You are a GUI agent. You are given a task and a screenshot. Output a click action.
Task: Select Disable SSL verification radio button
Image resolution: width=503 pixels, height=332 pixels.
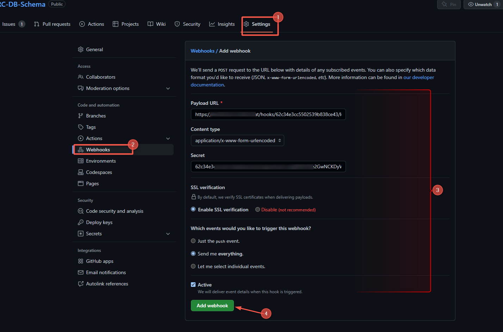pos(258,210)
